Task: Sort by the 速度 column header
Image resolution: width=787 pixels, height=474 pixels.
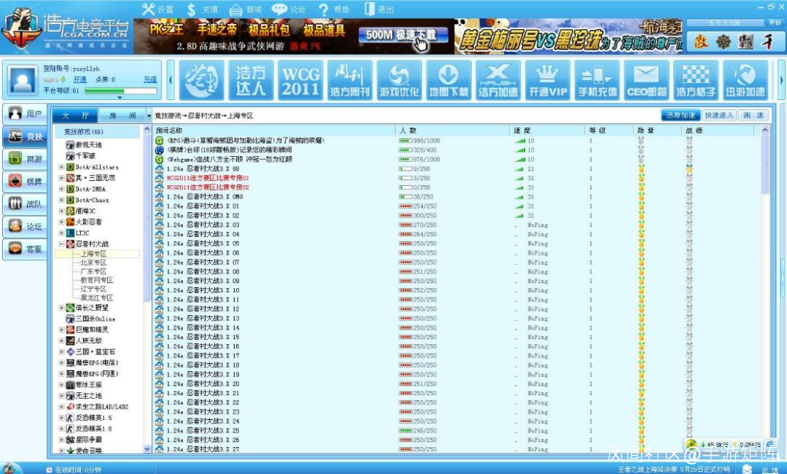Action: click(547, 130)
